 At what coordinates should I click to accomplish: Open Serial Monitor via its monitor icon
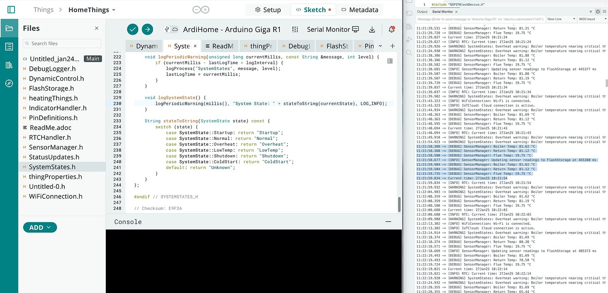click(x=355, y=29)
